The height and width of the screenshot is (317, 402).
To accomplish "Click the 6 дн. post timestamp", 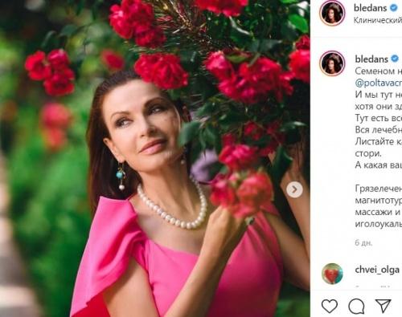I will tap(363, 243).
